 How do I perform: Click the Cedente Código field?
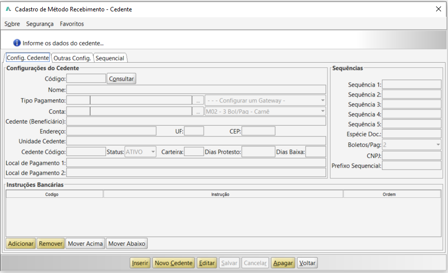86,151
